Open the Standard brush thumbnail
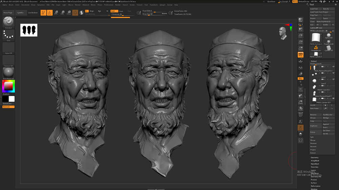 (8, 22)
